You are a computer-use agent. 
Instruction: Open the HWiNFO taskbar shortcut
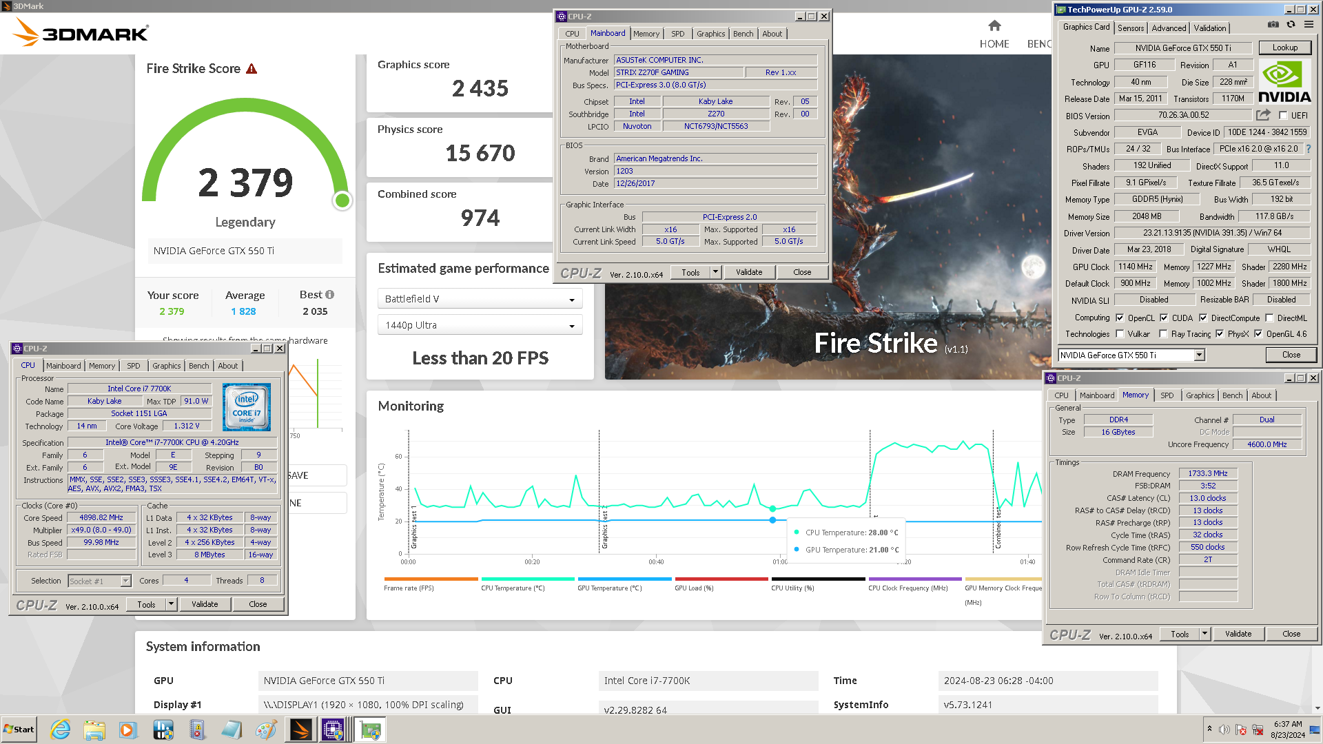coord(163,730)
